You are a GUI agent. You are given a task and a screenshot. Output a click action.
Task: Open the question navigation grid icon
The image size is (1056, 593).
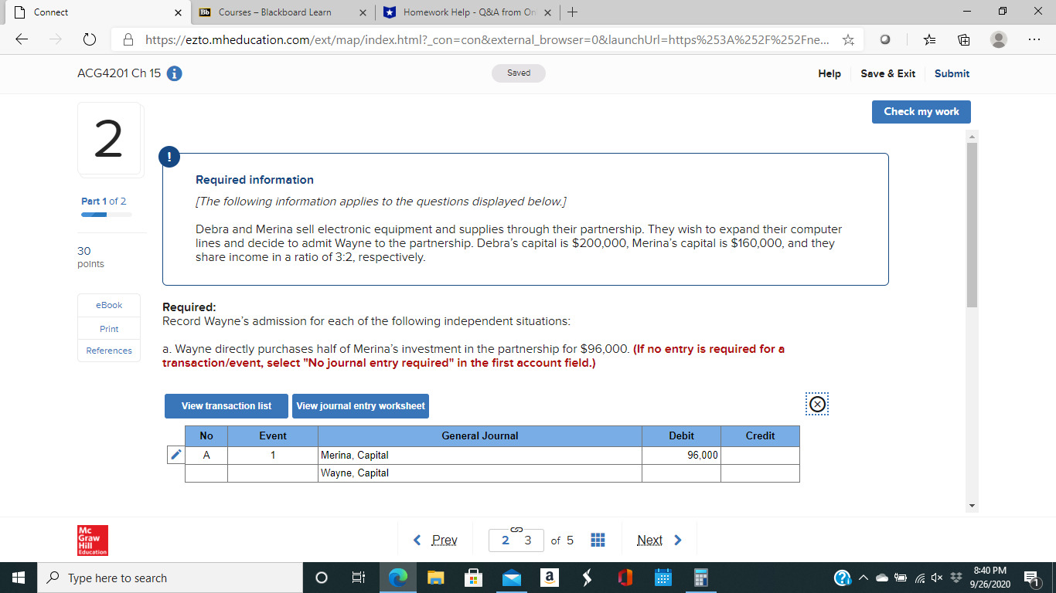click(x=598, y=540)
